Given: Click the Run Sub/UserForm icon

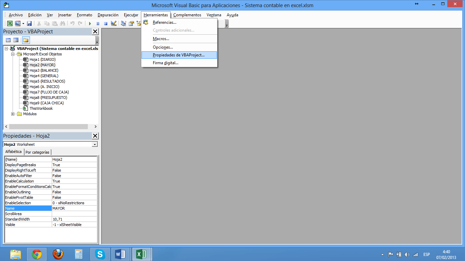Looking at the screenshot, I should point(90,23).
